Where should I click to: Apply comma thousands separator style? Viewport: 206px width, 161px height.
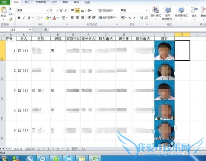pyautogui.click(x=135, y=18)
